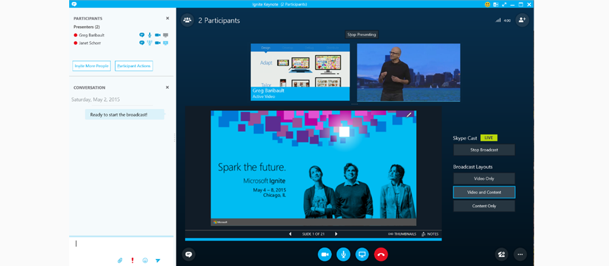Click the add people icon at top right
This screenshot has width=609, height=266.
click(x=522, y=20)
